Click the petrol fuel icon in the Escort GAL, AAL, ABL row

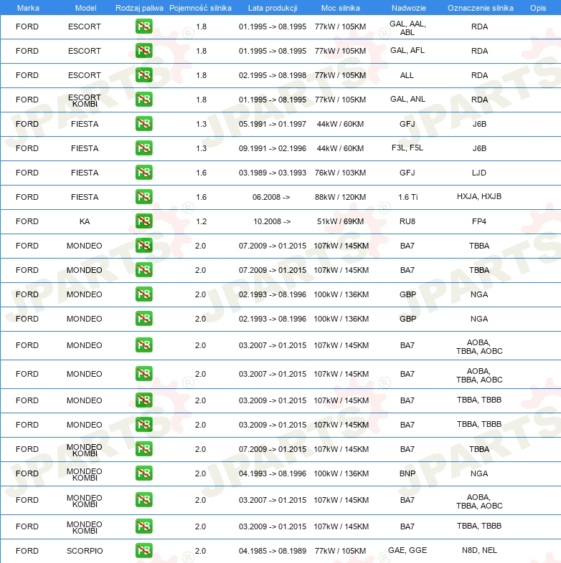coord(144,27)
